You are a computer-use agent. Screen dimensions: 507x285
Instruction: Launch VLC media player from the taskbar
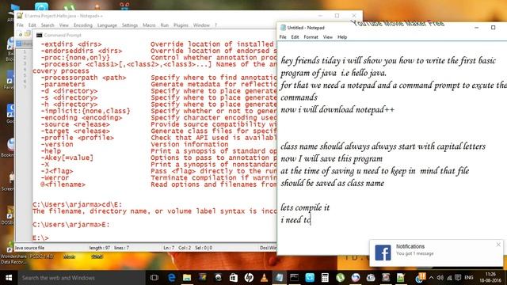pos(264,278)
